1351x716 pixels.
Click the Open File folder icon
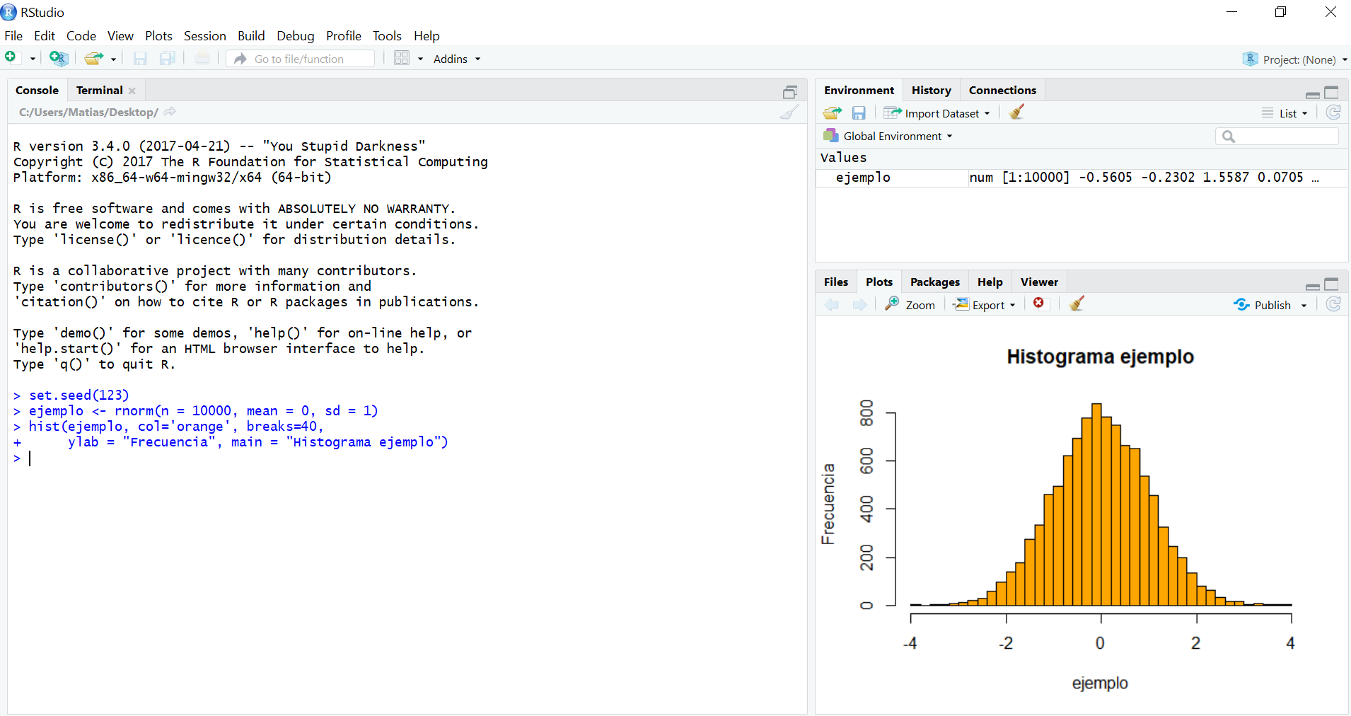(93, 59)
